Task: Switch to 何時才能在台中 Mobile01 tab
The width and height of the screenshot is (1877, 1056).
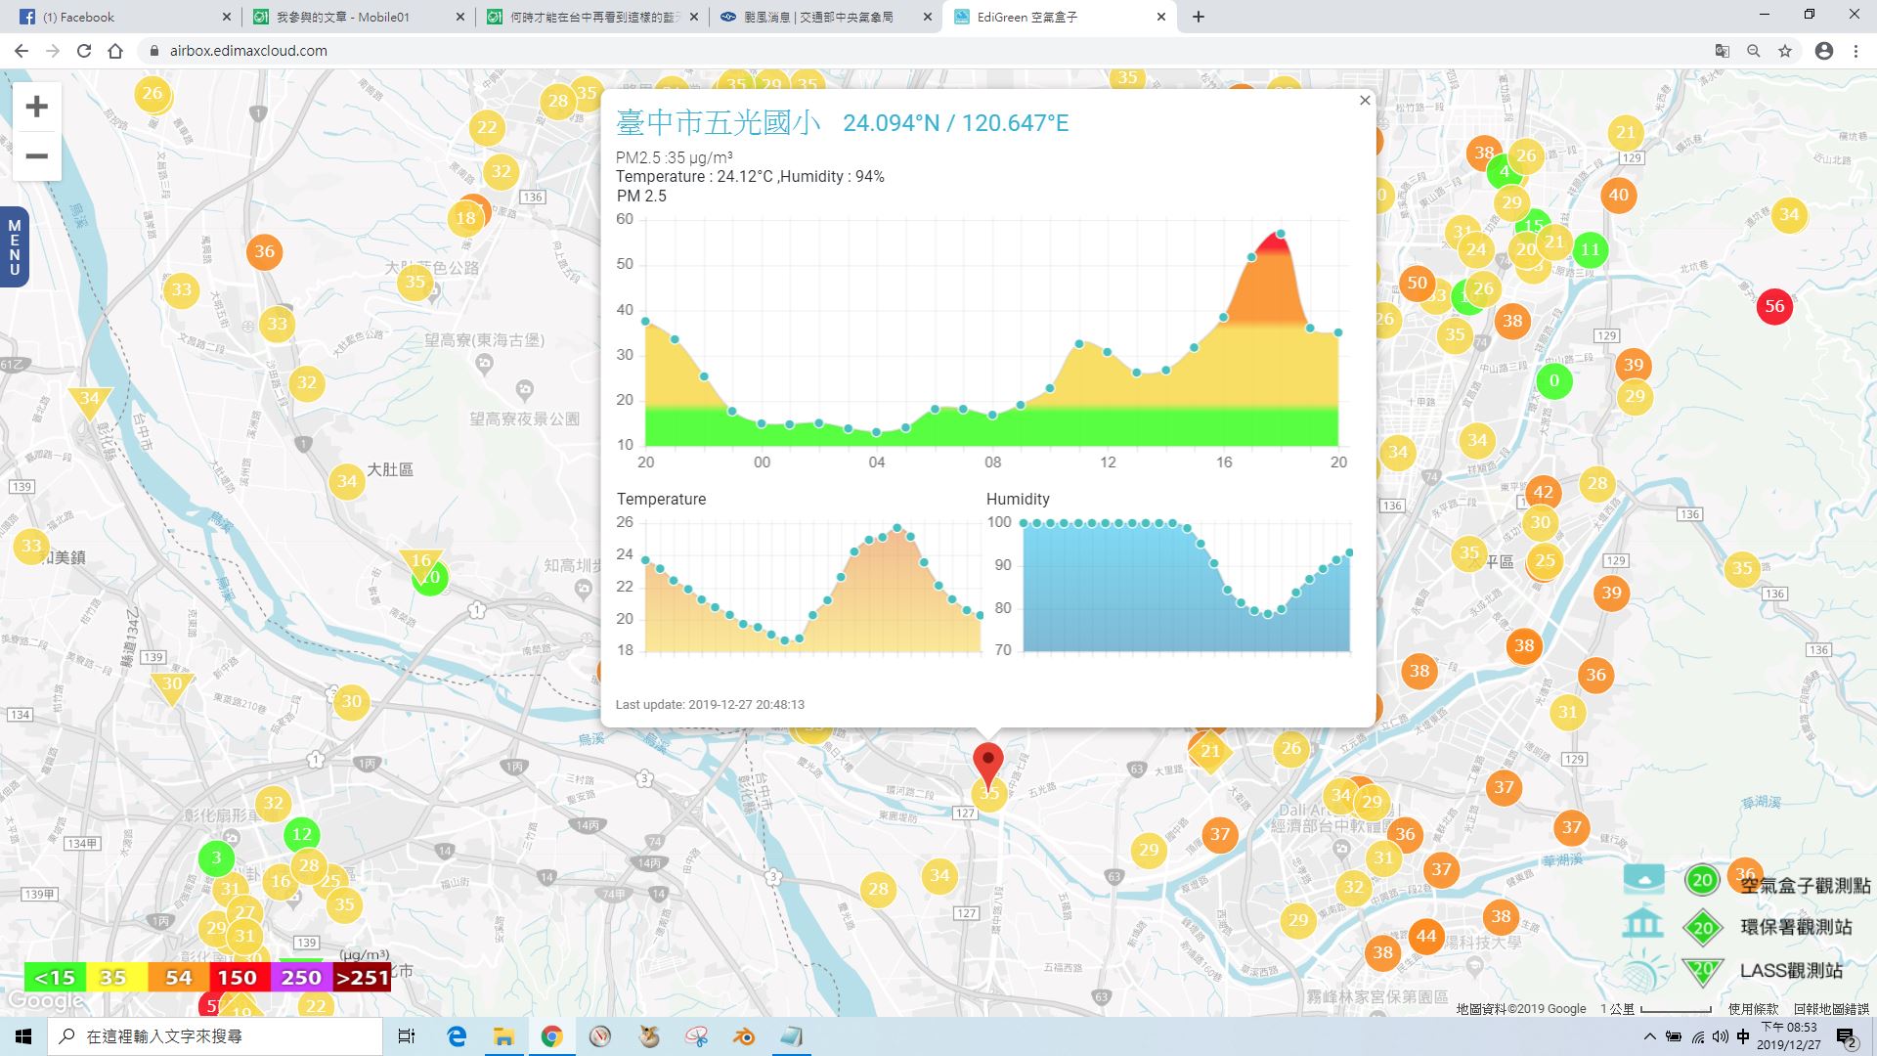Action: click(591, 17)
